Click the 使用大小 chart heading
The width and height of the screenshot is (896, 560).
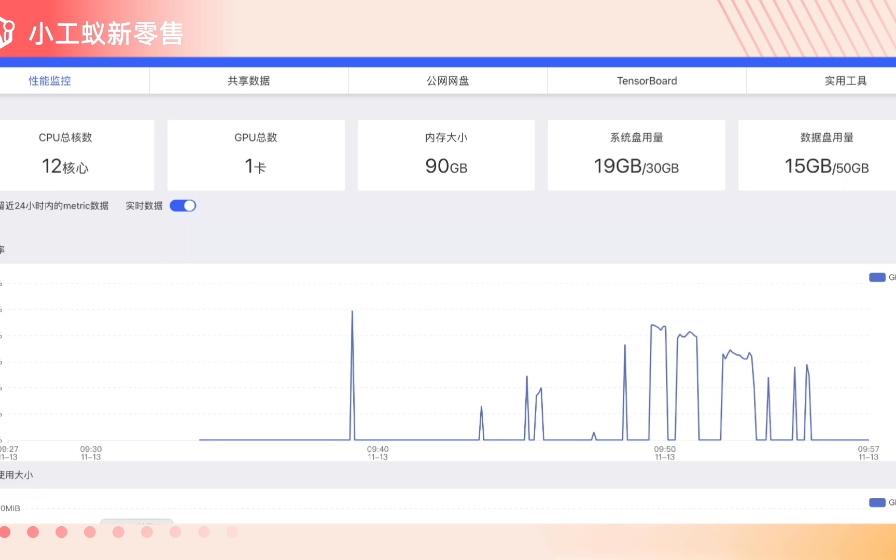tap(16, 475)
